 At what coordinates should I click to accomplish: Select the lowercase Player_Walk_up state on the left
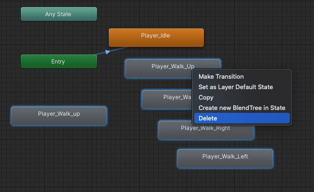[x=59, y=116]
